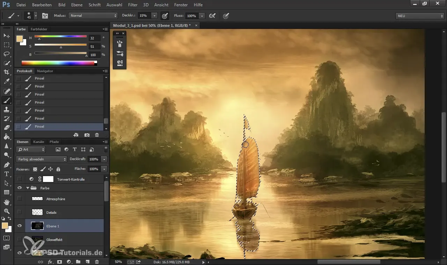Open the Modus blend mode dropdown
447x265 pixels.
(93, 16)
